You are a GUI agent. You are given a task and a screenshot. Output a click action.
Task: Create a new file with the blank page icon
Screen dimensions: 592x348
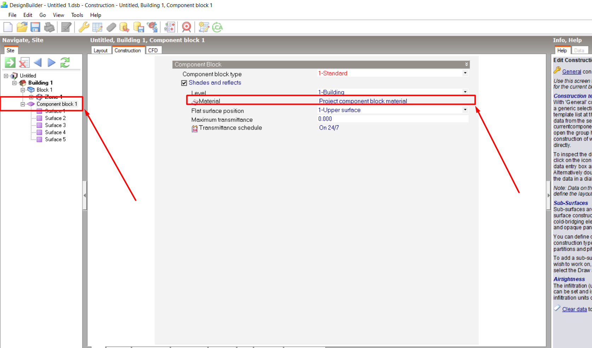coord(8,27)
